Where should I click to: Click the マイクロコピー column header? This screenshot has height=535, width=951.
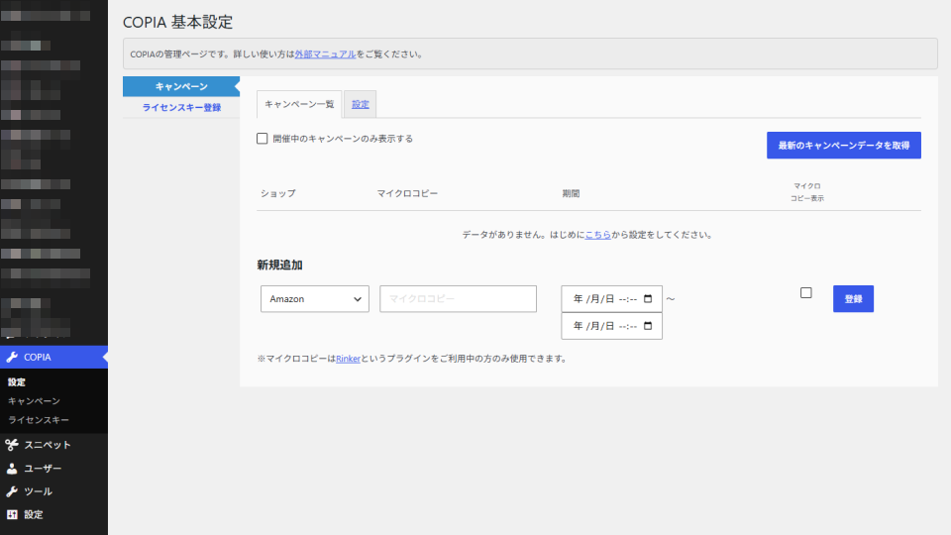407,193
